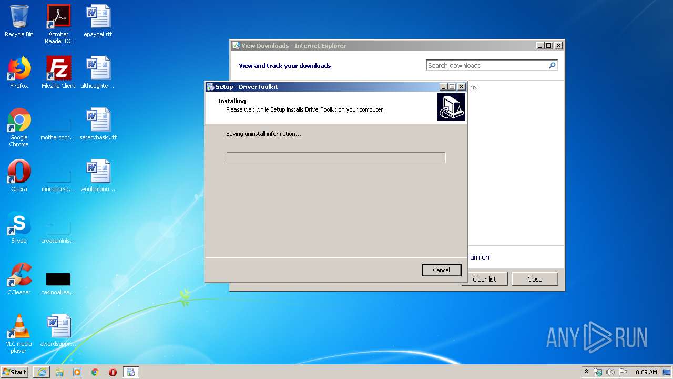Launch Skype desktop shortcut

coord(19,228)
